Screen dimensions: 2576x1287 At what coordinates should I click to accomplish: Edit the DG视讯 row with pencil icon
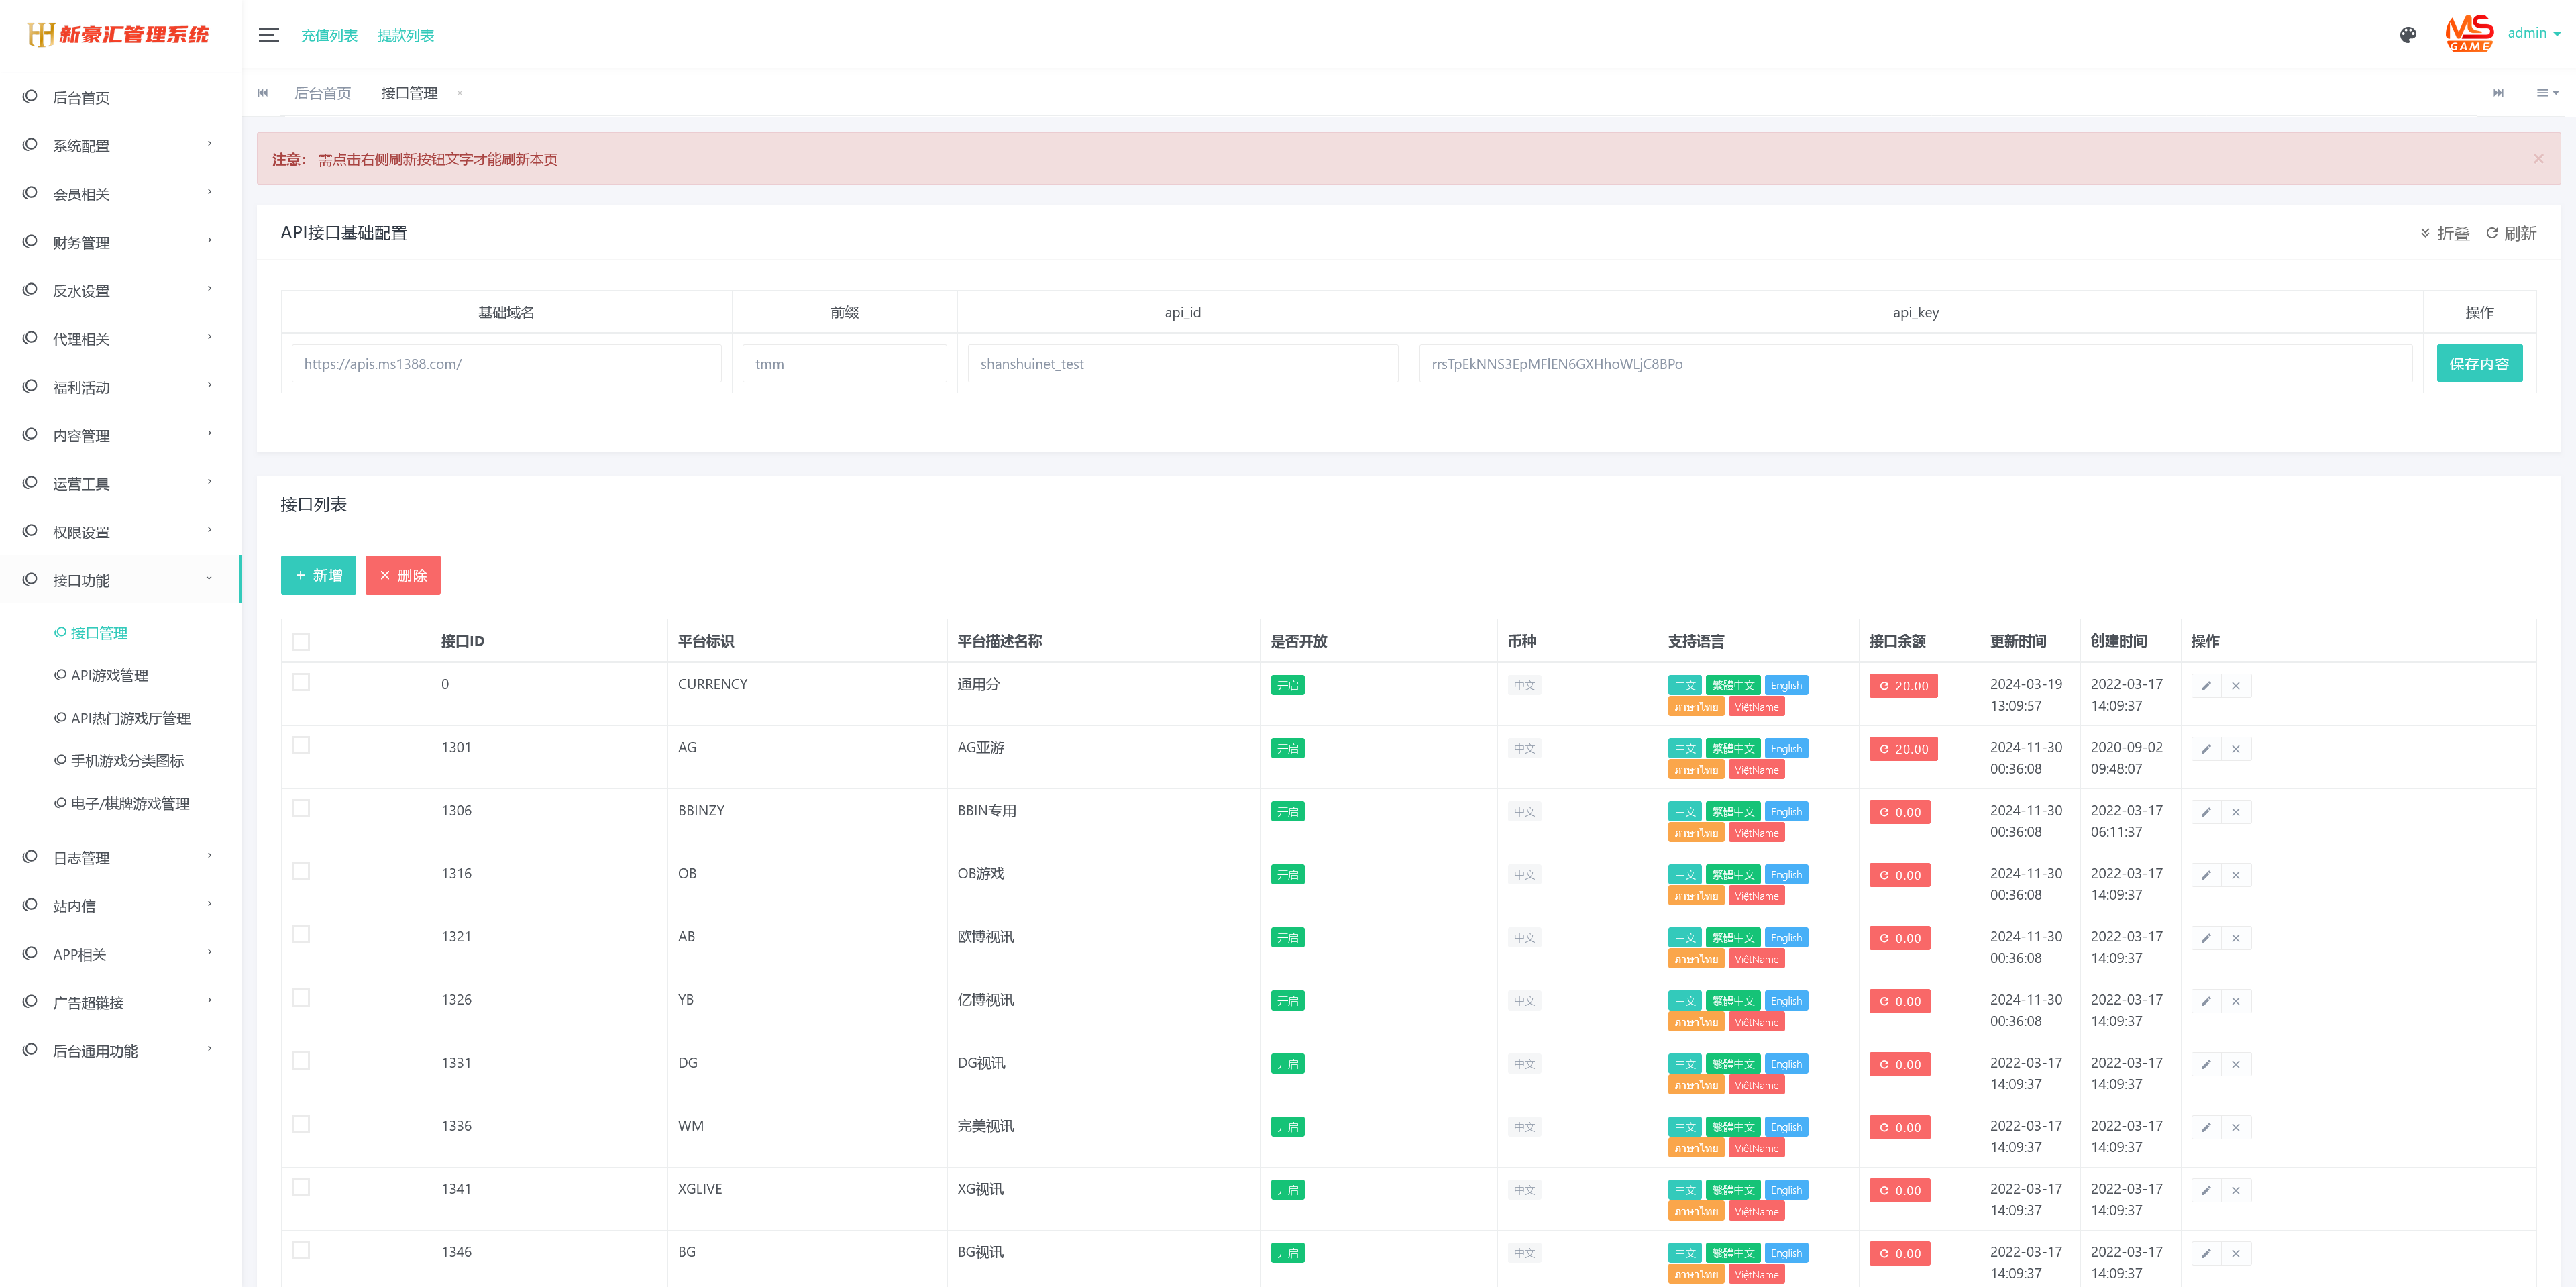pyautogui.click(x=2206, y=1064)
